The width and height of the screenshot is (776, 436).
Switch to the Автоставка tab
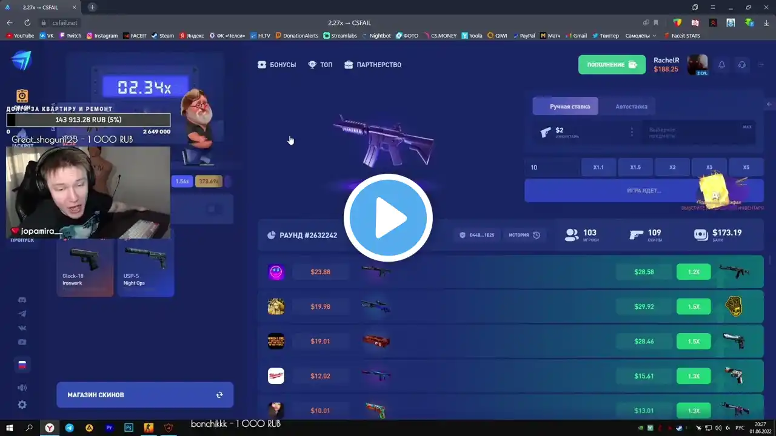pos(631,107)
